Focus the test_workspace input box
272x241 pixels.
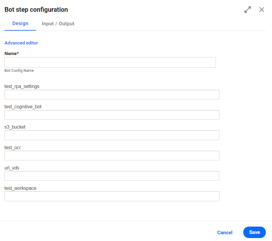coord(112,196)
